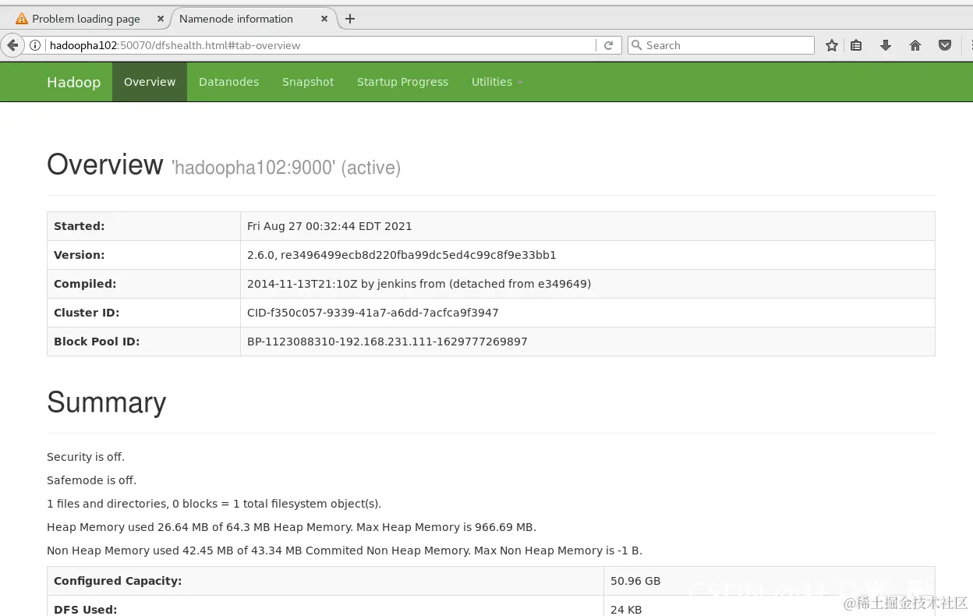Click the '24 KB' DFS used value
The width and height of the screenshot is (973, 616).
(626, 609)
